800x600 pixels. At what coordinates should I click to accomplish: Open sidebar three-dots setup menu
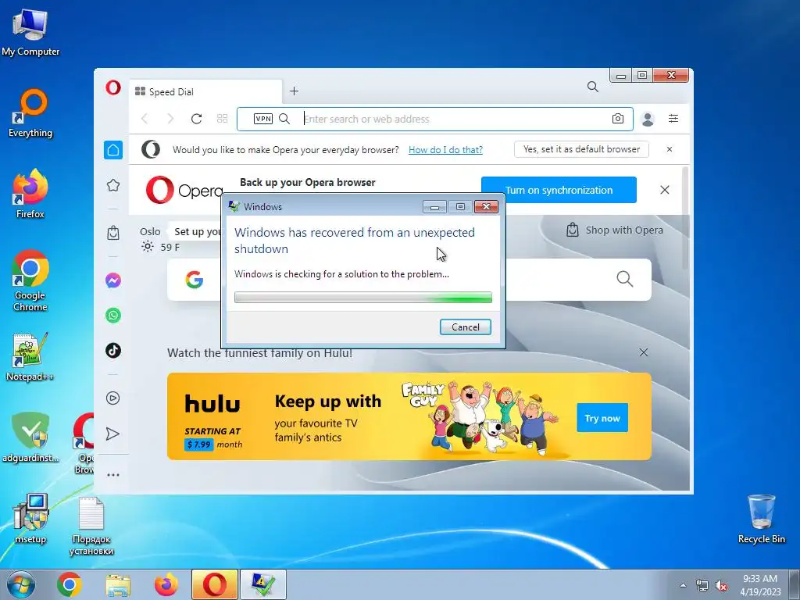click(x=113, y=475)
